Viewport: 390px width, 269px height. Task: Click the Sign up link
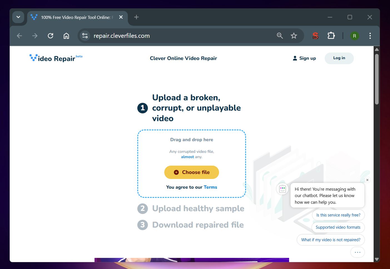click(x=304, y=58)
